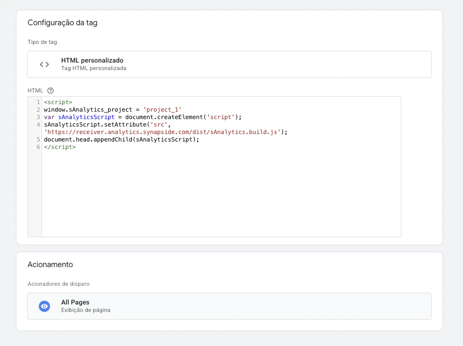Click the opening <script> line in editor

point(58,102)
